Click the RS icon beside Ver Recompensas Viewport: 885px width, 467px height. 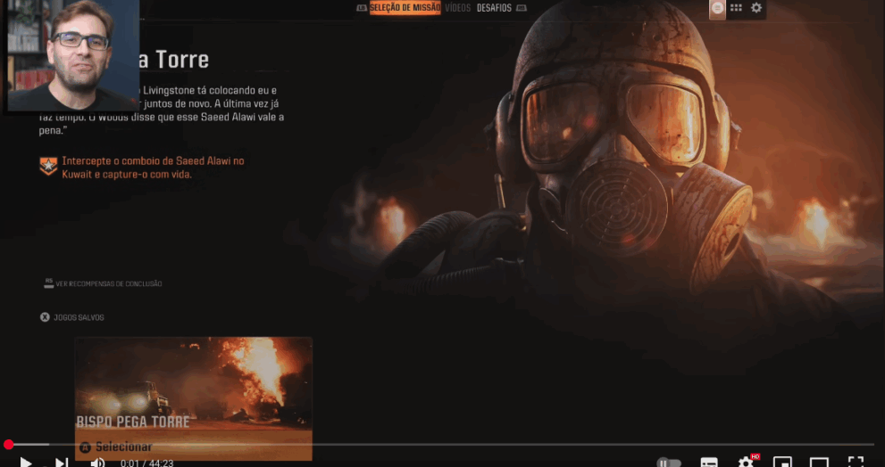point(48,283)
